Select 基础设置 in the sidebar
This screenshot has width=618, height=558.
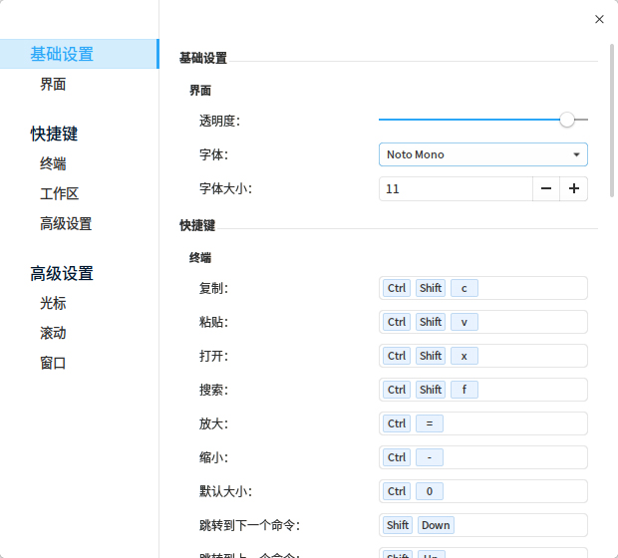pyautogui.click(x=62, y=54)
